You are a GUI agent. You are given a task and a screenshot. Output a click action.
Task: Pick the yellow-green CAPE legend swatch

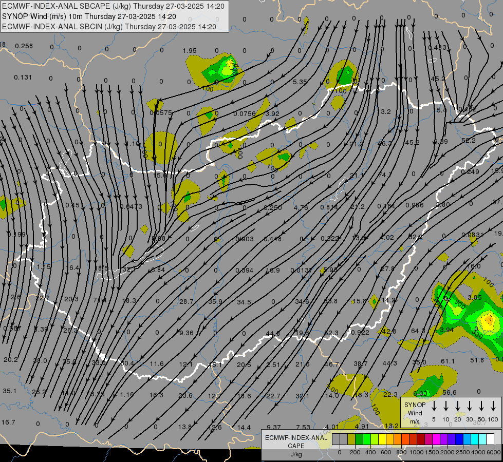tap(375, 439)
